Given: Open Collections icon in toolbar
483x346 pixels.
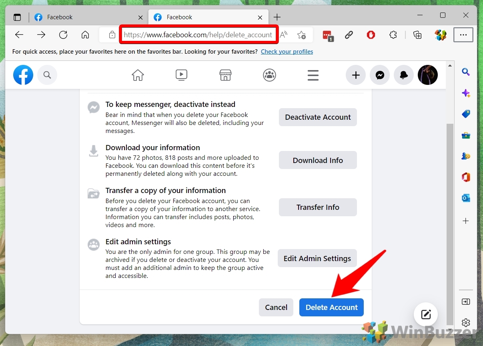Looking at the screenshot, I should [x=417, y=35].
